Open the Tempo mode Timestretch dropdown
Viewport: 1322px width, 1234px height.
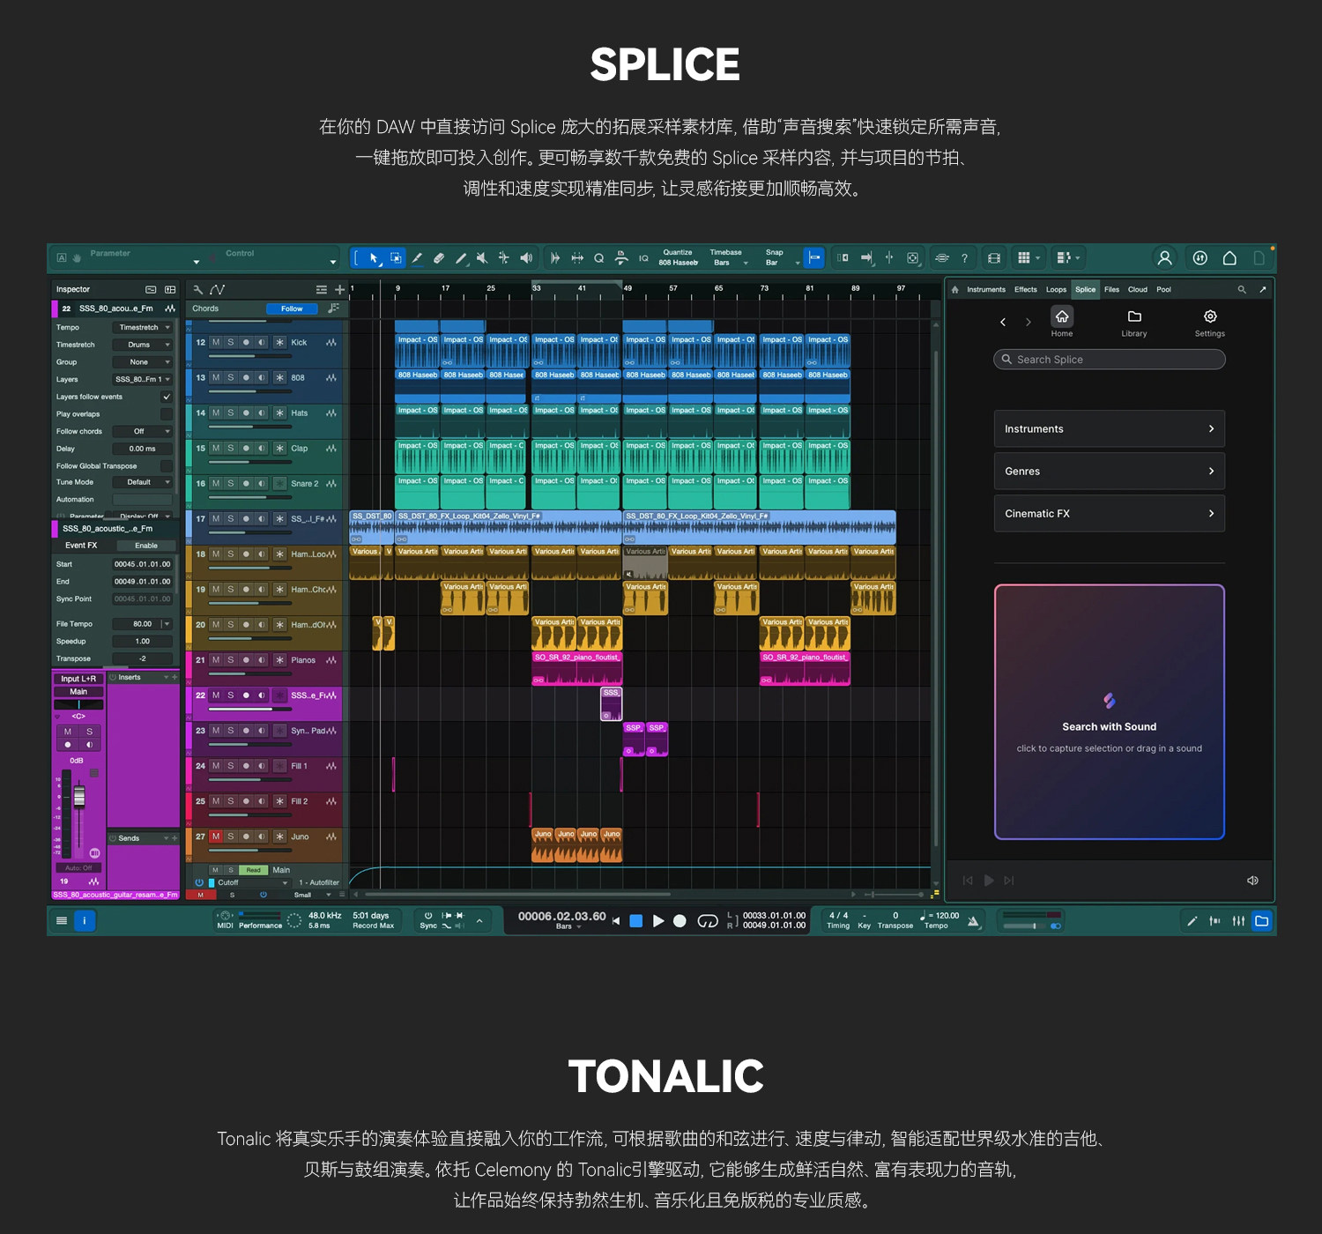143,327
